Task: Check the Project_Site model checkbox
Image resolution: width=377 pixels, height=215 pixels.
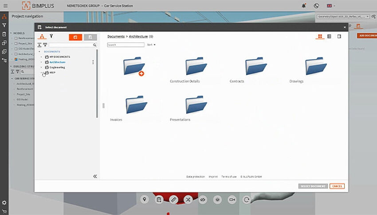Action: coord(16,43)
